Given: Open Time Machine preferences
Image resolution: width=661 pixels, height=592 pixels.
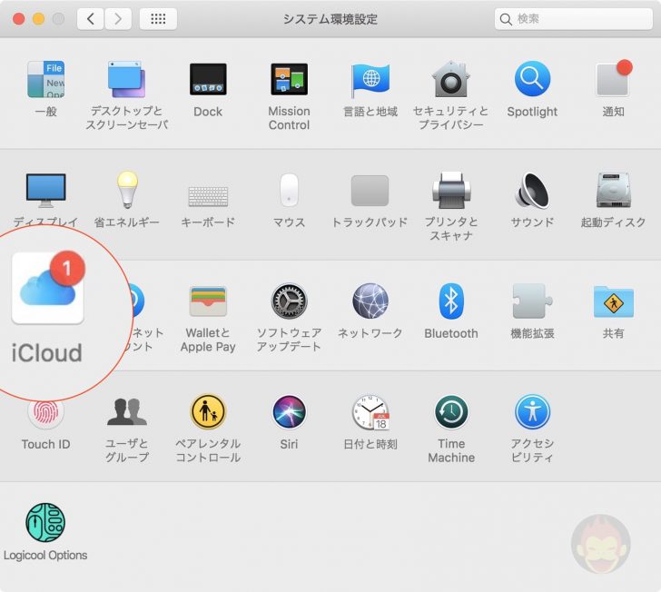Looking at the screenshot, I should point(451,411).
